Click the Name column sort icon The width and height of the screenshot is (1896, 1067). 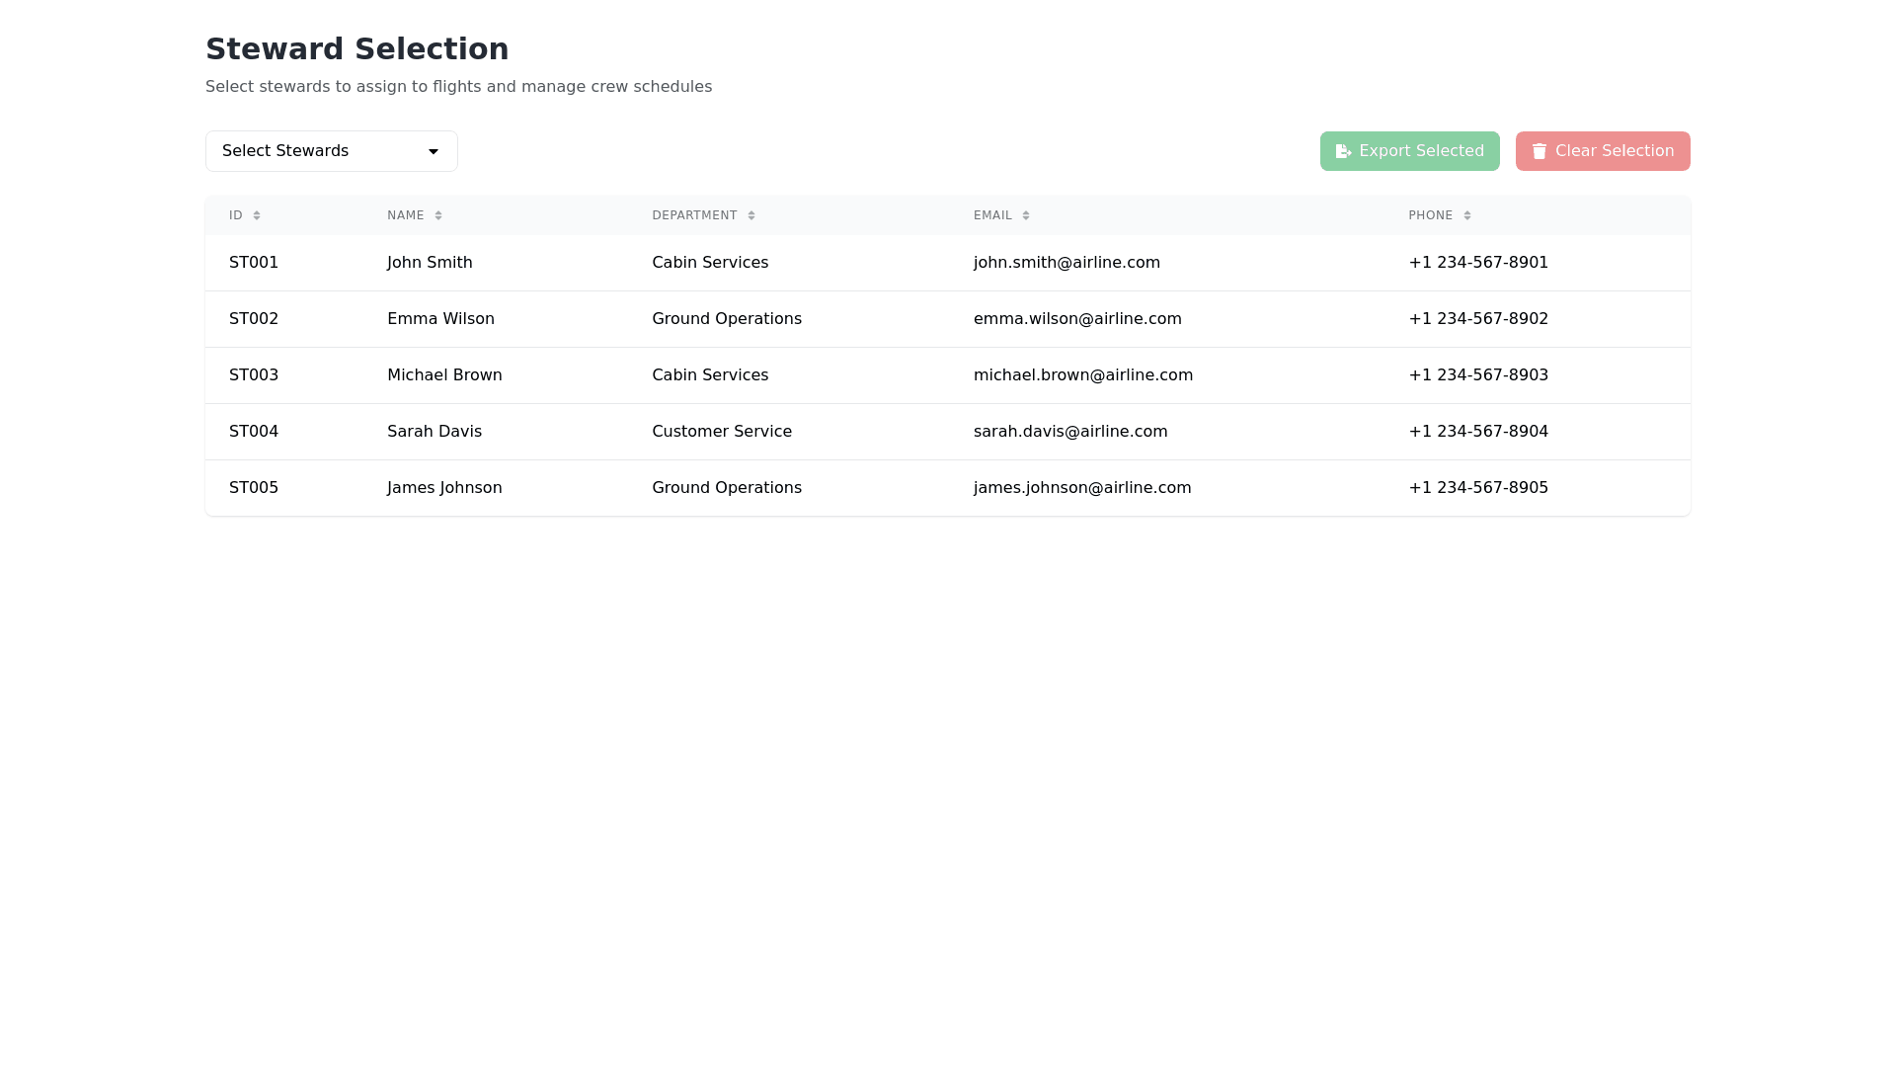pyautogui.click(x=438, y=215)
